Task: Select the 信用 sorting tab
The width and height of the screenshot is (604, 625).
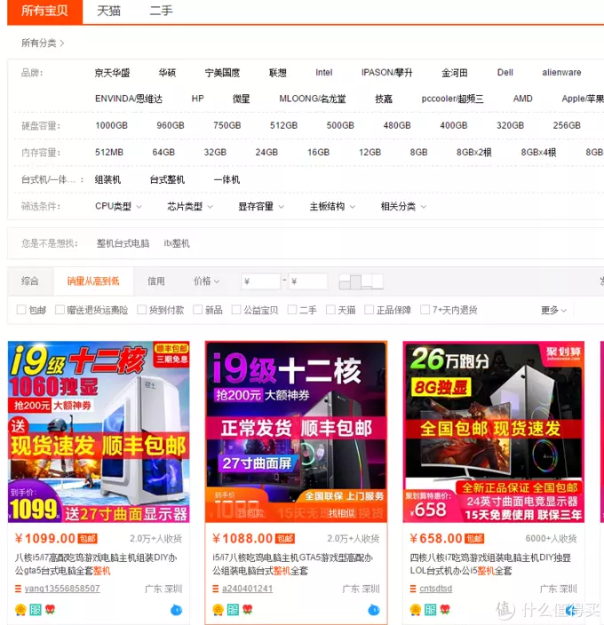Action: click(155, 281)
